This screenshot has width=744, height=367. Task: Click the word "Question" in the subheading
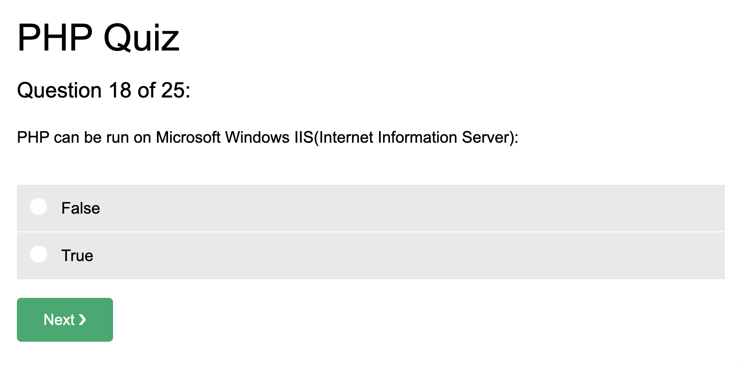(59, 90)
